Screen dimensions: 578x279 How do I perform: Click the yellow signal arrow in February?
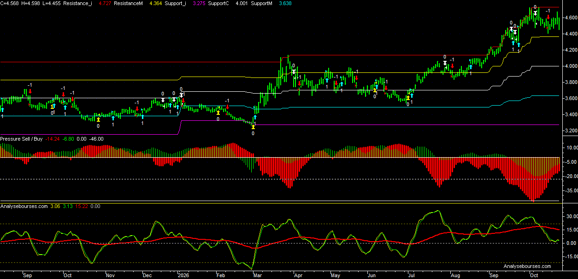pos(218,112)
